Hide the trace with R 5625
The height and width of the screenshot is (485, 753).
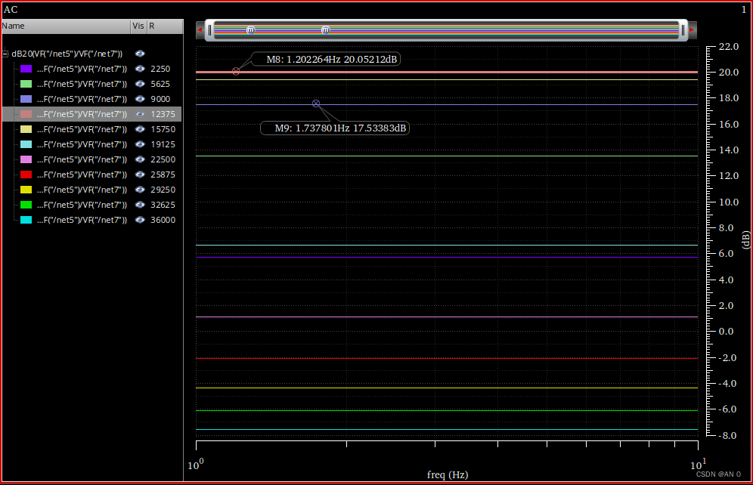coord(140,84)
